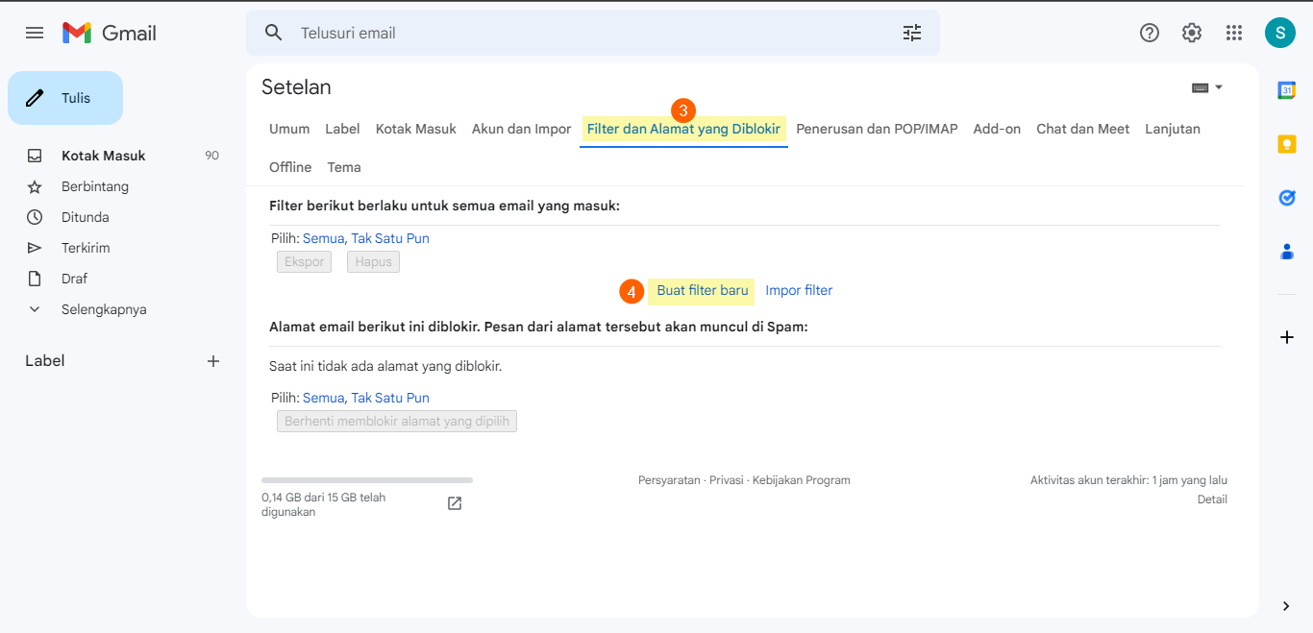Click the plus icon to create a new label
The height and width of the screenshot is (633, 1313).
point(213,361)
